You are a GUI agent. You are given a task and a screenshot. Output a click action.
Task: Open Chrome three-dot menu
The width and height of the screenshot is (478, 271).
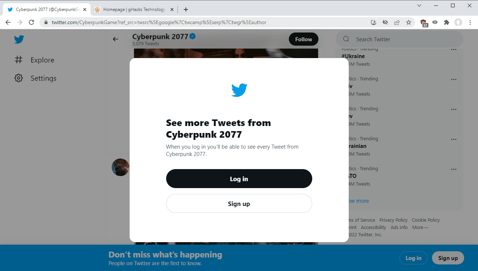click(x=470, y=22)
